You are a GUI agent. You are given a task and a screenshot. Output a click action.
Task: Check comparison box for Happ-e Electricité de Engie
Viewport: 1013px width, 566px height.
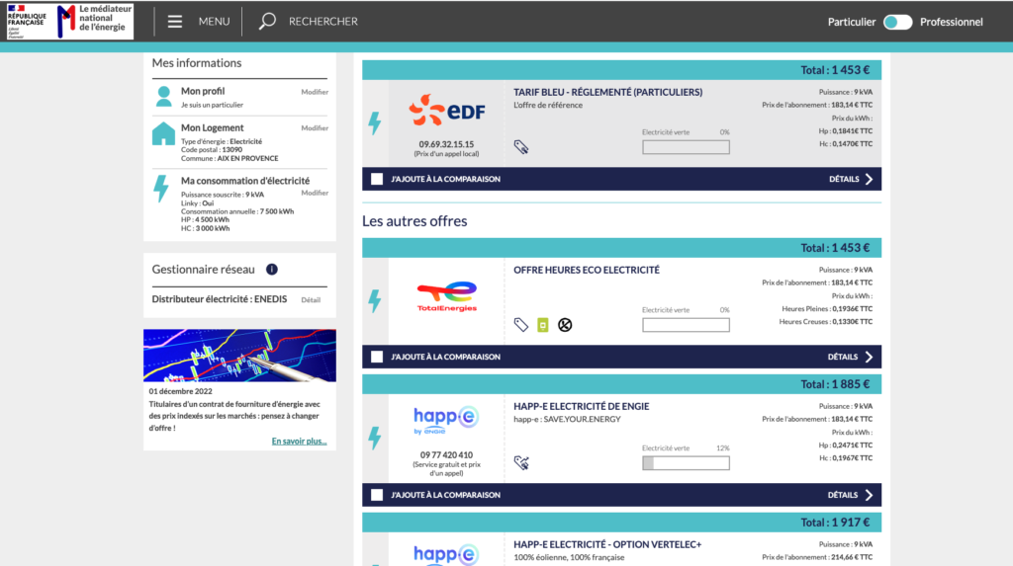[x=377, y=495]
